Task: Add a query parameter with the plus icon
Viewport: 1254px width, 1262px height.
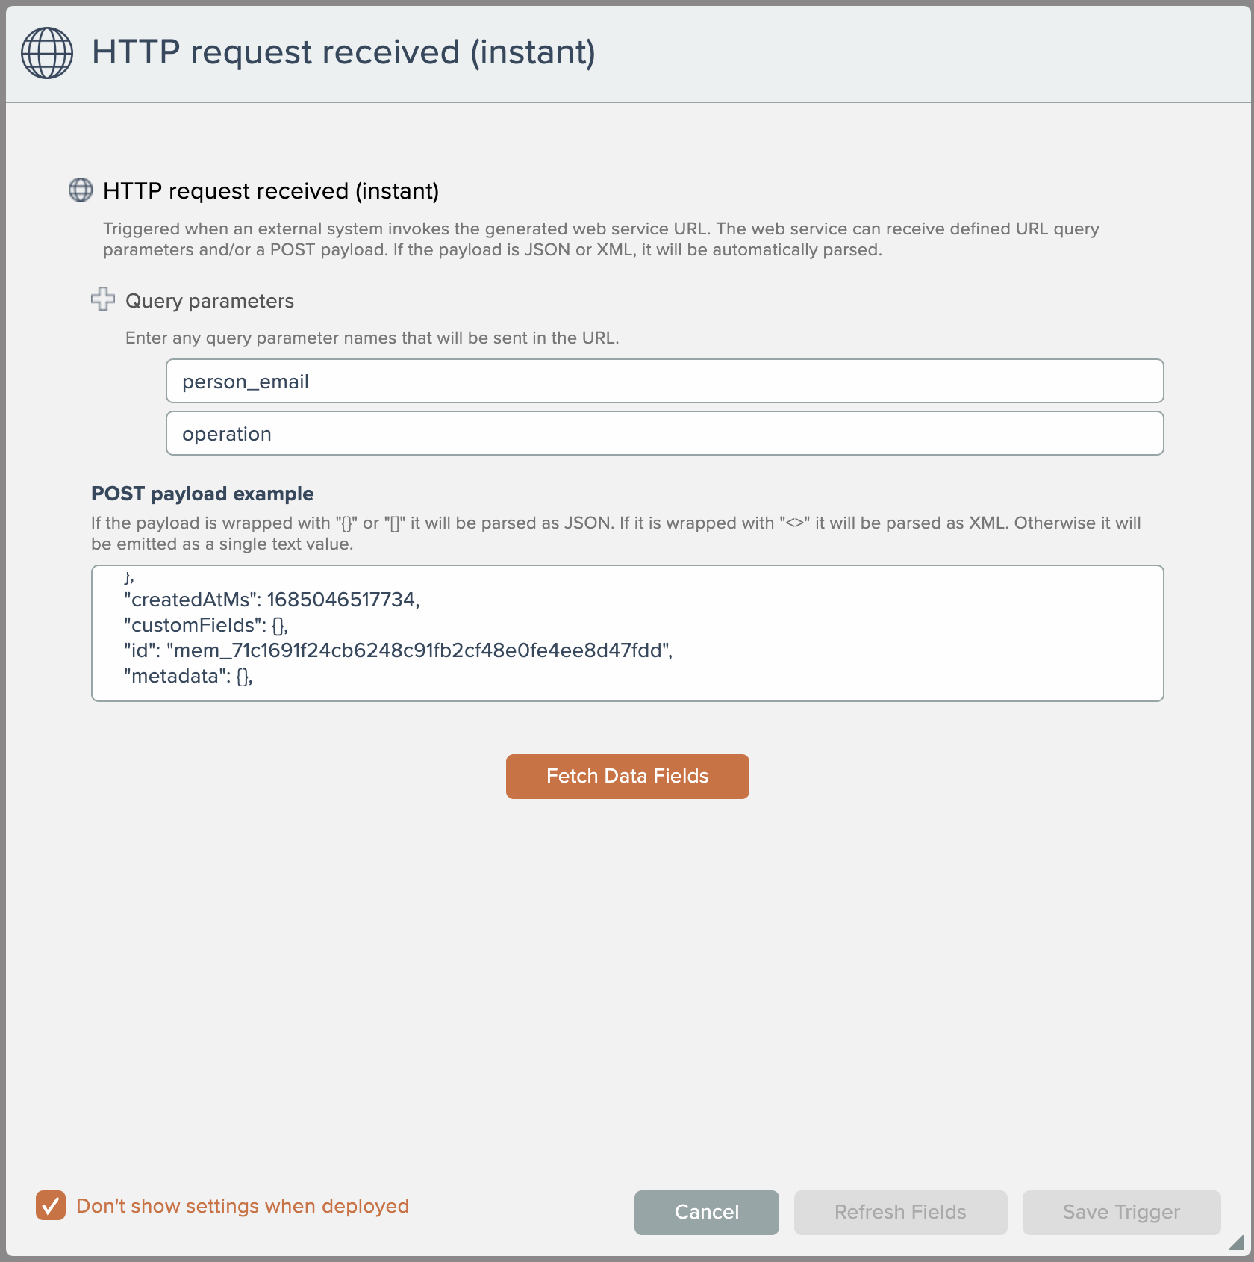Action: 103,299
